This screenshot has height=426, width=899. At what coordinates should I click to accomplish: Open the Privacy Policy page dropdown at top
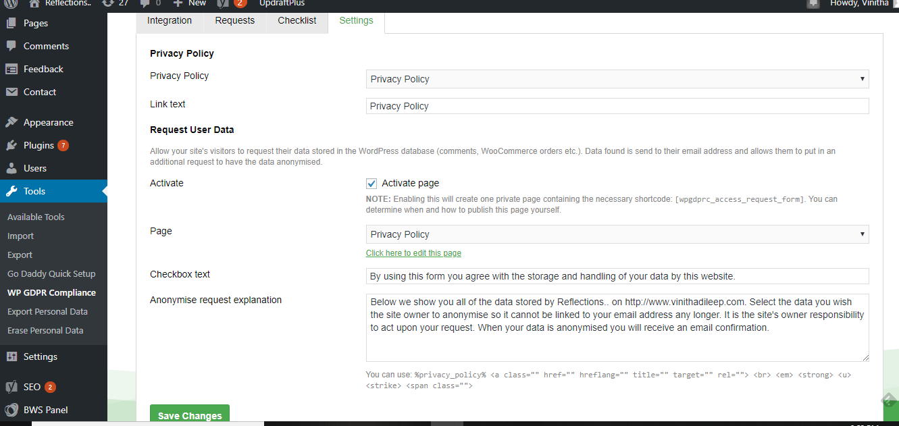click(617, 79)
